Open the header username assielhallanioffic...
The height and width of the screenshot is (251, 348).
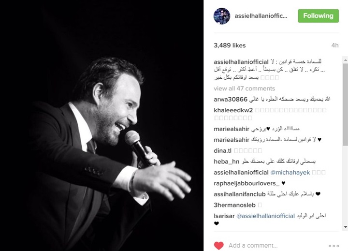point(261,16)
